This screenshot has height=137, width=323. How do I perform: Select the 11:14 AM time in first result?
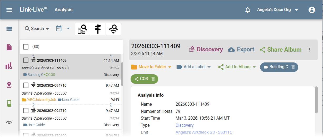(111, 60)
